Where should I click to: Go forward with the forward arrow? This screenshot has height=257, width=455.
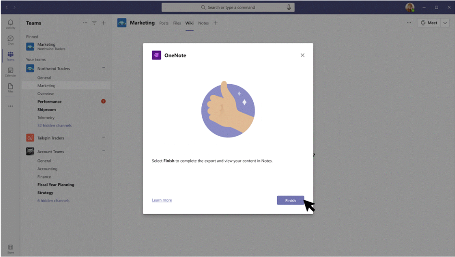point(14,7)
